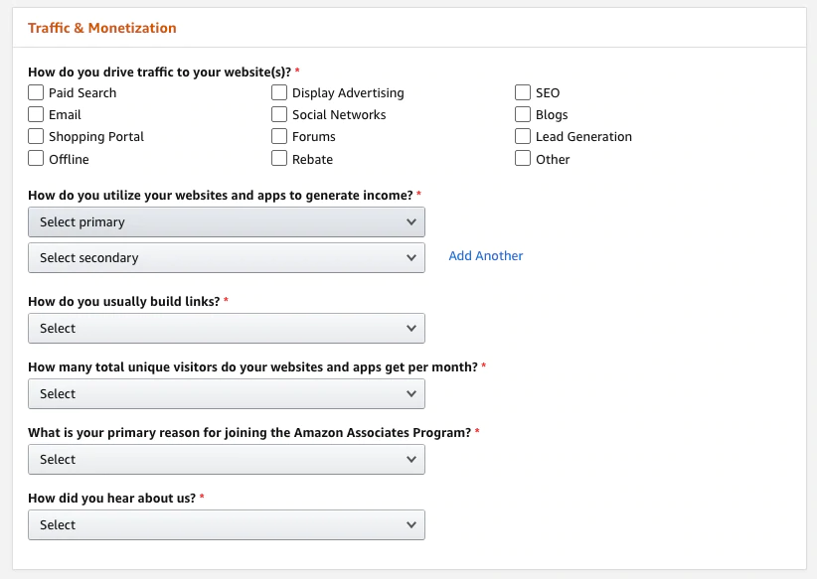Enable the Forums checkbox
The height and width of the screenshot is (579, 817).
pos(279,136)
